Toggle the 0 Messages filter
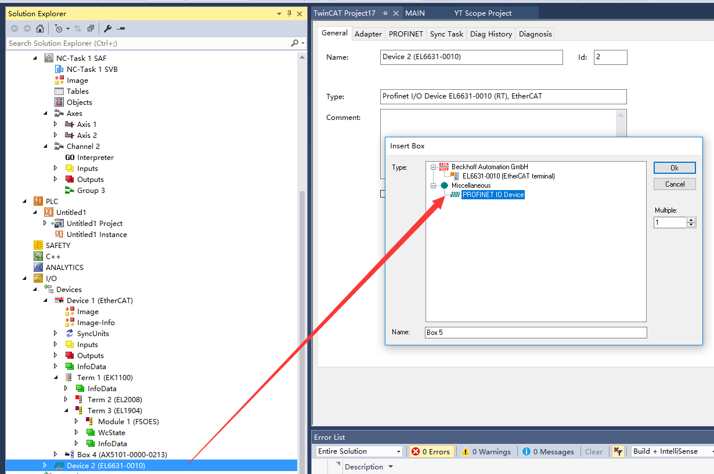The height and width of the screenshot is (474, 714). pos(548,451)
